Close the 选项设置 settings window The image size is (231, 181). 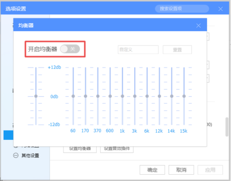pyautogui.click(x=221, y=9)
